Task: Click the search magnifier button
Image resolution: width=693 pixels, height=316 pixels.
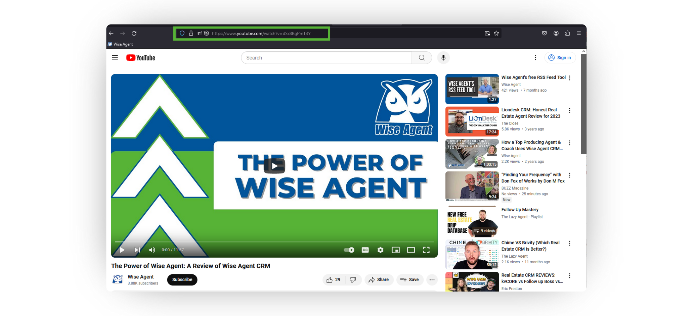Action: pyautogui.click(x=422, y=58)
